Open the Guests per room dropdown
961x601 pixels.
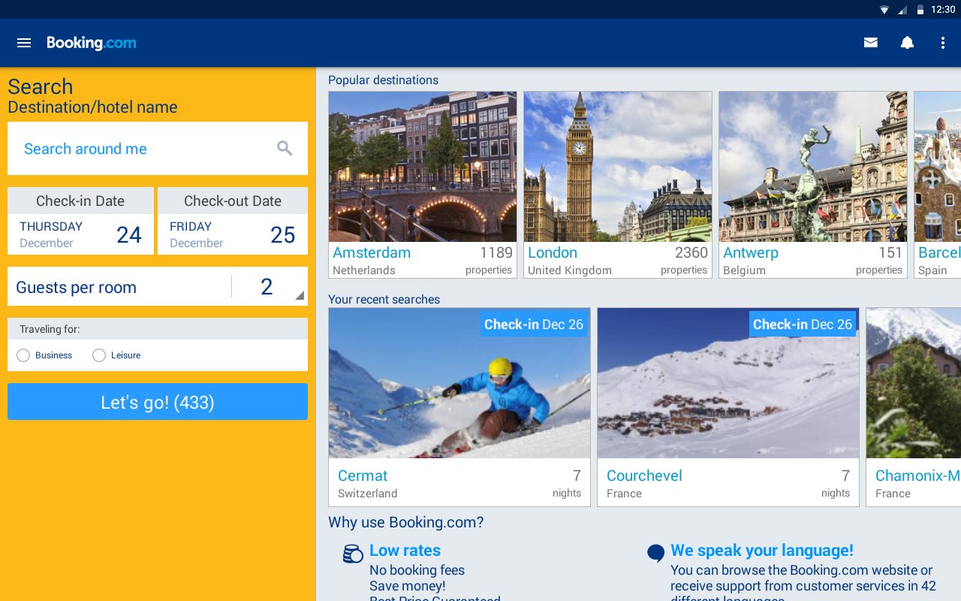coord(267,287)
